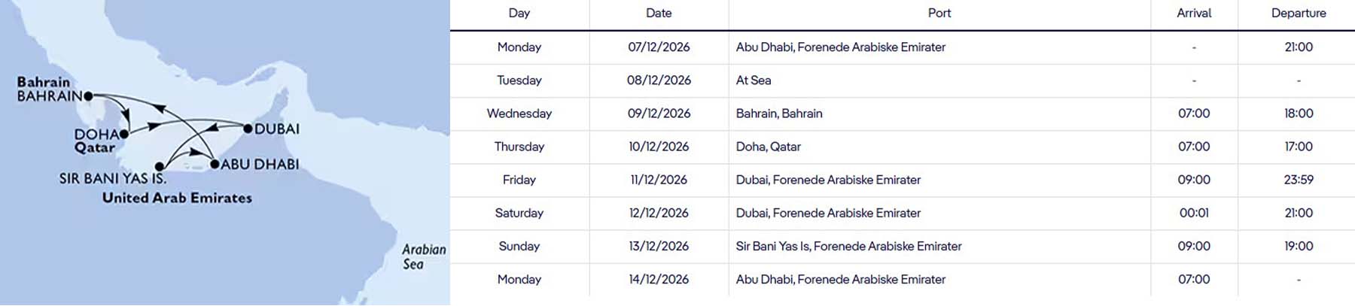Click the Abu Dhabi port marker dot

(215, 164)
